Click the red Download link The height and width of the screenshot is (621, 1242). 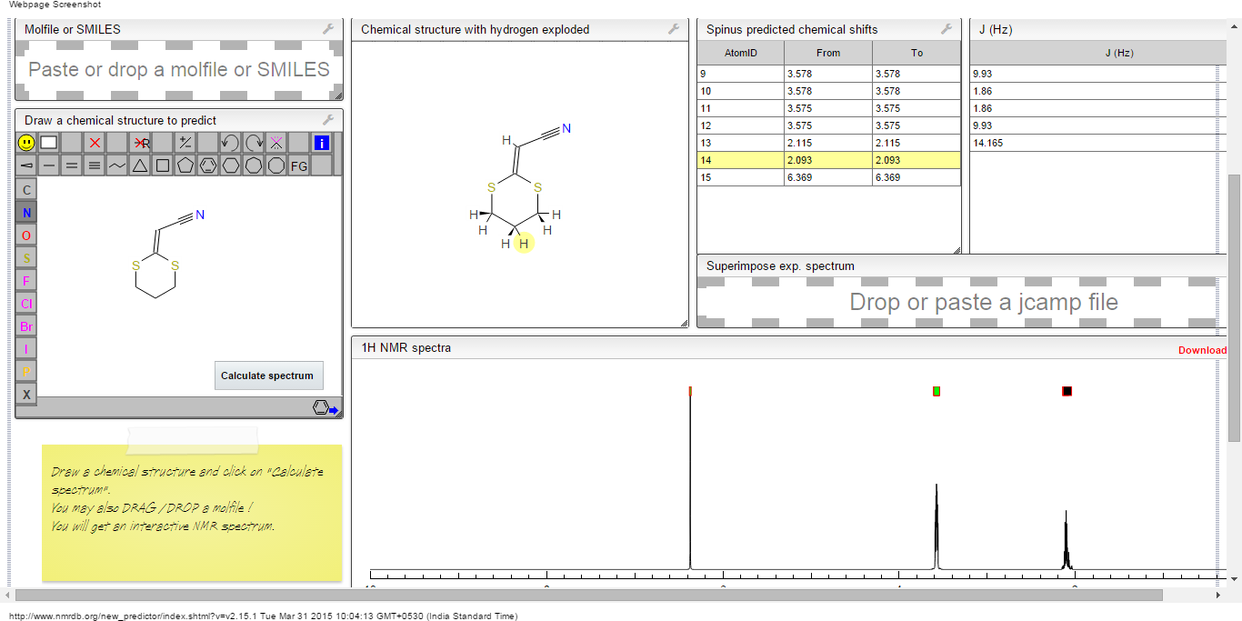(x=1202, y=350)
